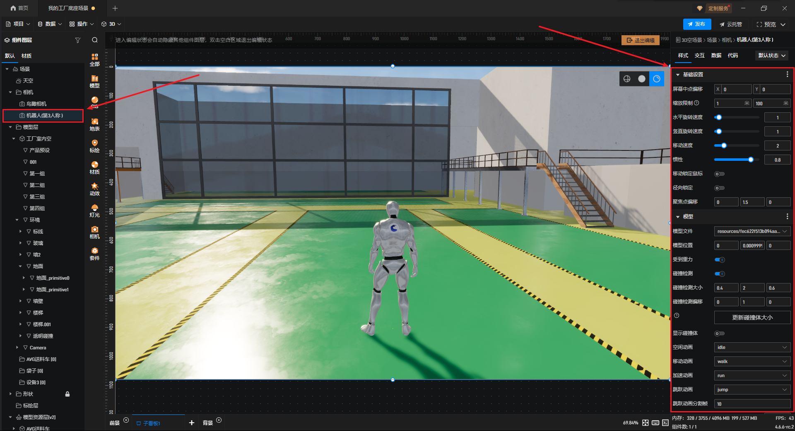Add a new sub-board with plus icon
This screenshot has width=795, height=431.
pos(191,423)
